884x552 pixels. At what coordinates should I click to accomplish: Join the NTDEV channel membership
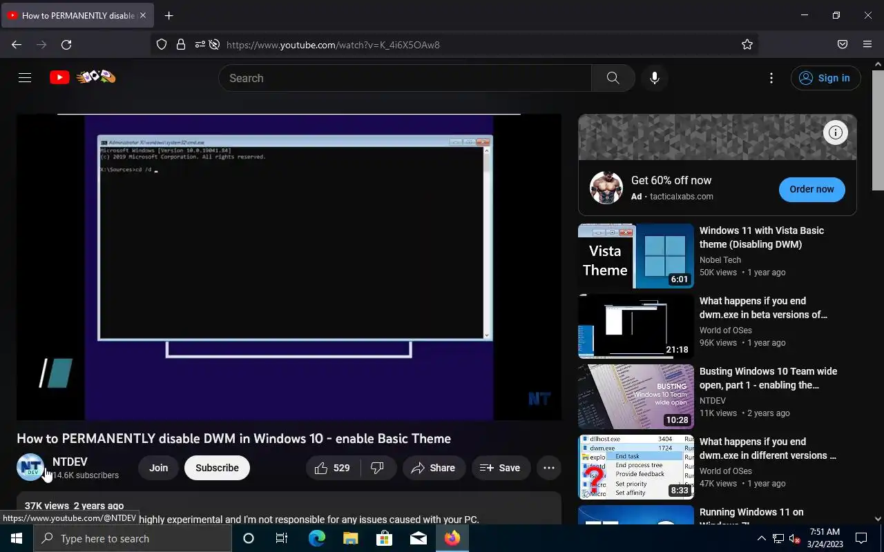(158, 468)
